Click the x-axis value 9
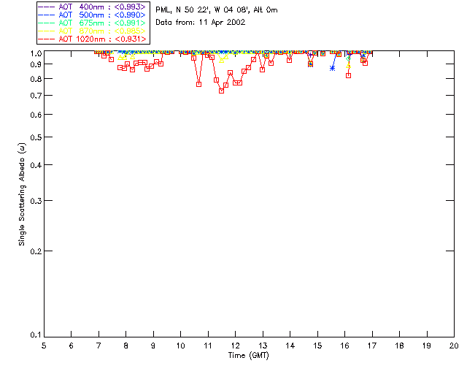Viewport: 467px width, 374px height. click(x=153, y=346)
